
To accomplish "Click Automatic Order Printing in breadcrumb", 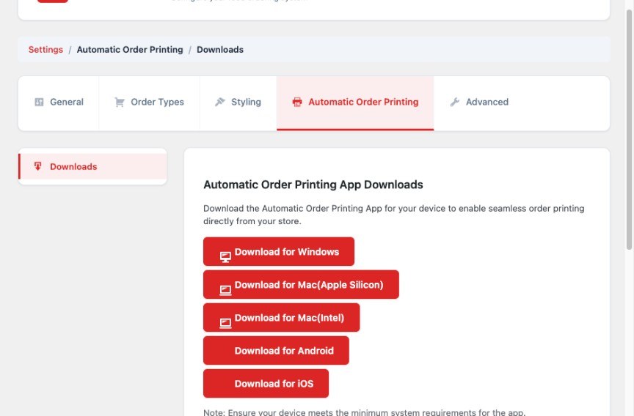I will [130, 50].
